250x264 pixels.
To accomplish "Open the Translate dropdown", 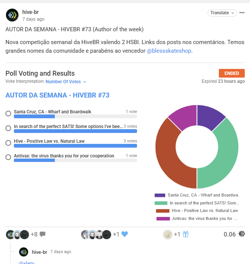I will click(222, 13).
